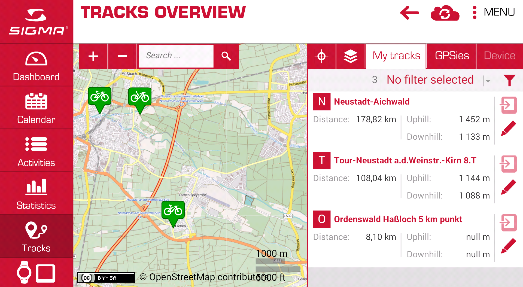Click the O letter badge
The height and width of the screenshot is (287, 523).
[322, 219]
